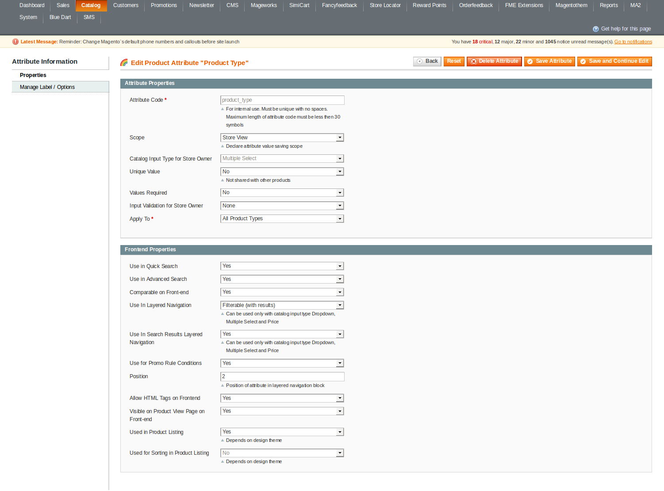Click the red latest message alert icon
Viewport: 664px width, 491px height.
[x=15, y=42]
